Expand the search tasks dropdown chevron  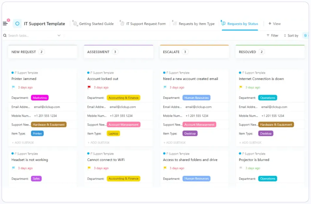[x=59, y=36]
